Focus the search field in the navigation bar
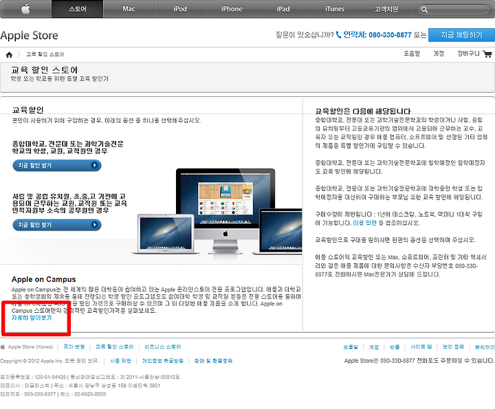Image resolution: width=495 pixels, height=409 pixels. tap(454, 10)
